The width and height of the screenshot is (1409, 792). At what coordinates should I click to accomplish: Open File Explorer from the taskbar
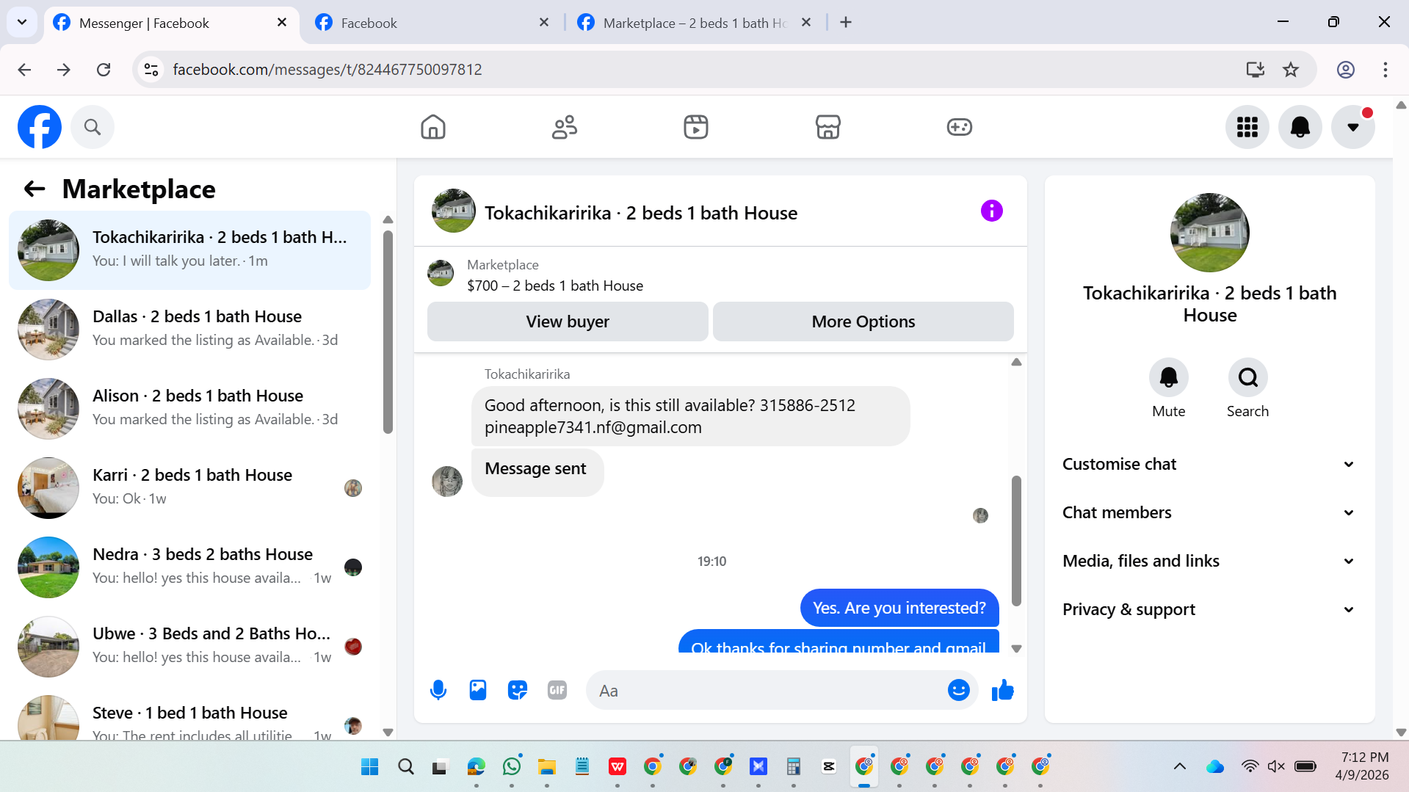[x=547, y=766]
